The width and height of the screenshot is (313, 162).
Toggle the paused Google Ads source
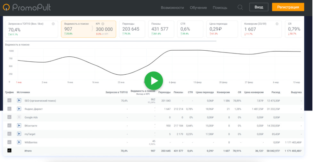click(x=19, y=117)
